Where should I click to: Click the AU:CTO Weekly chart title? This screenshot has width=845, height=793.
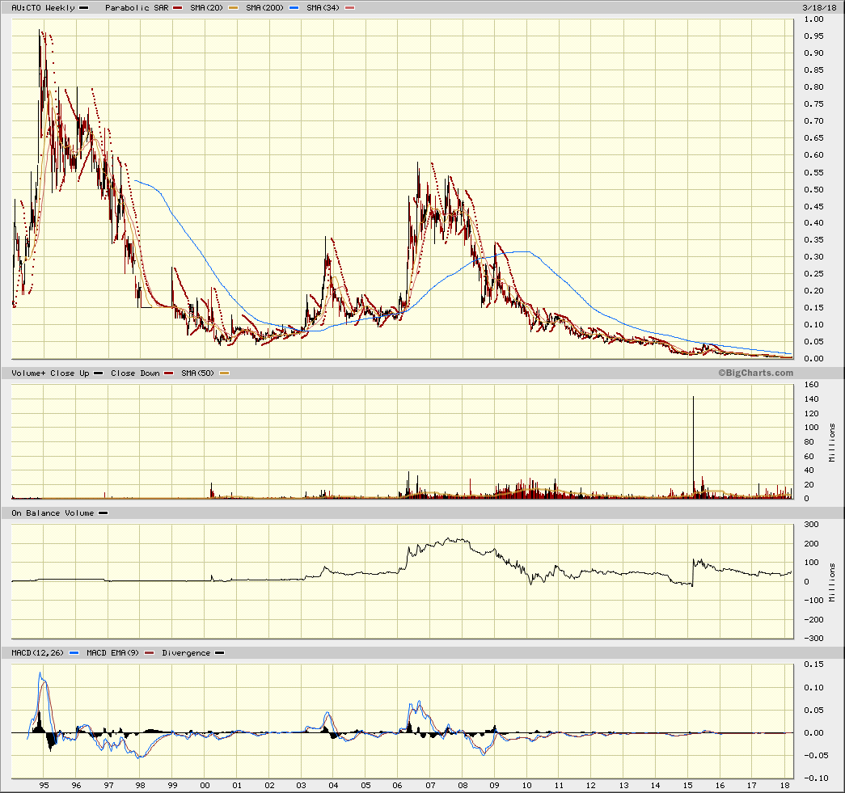point(43,8)
